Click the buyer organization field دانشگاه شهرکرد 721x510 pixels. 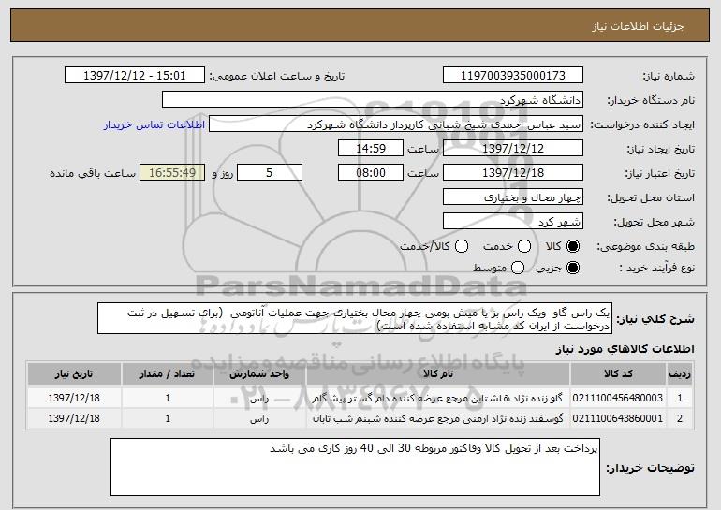373,100
